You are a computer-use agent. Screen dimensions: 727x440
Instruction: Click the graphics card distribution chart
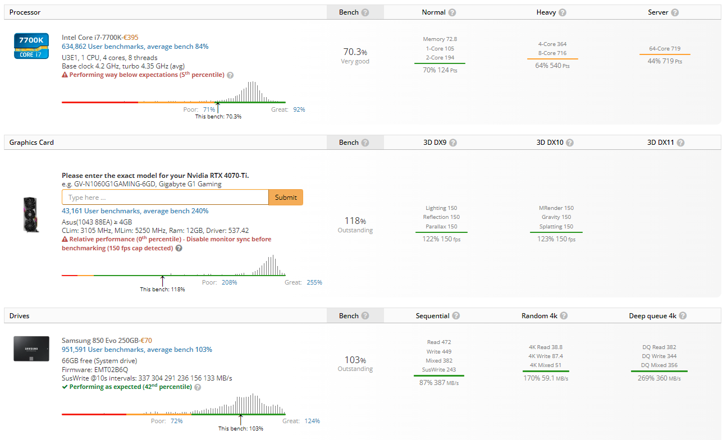point(174,265)
